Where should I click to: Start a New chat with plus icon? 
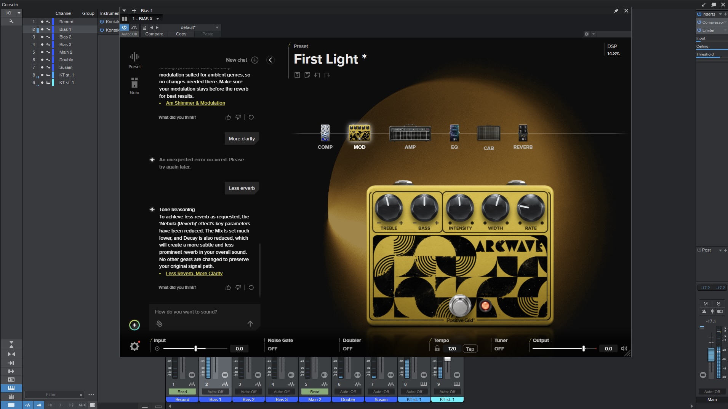tap(255, 60)
